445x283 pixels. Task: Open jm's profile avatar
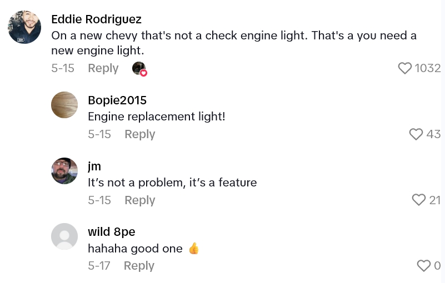[64, 170]
